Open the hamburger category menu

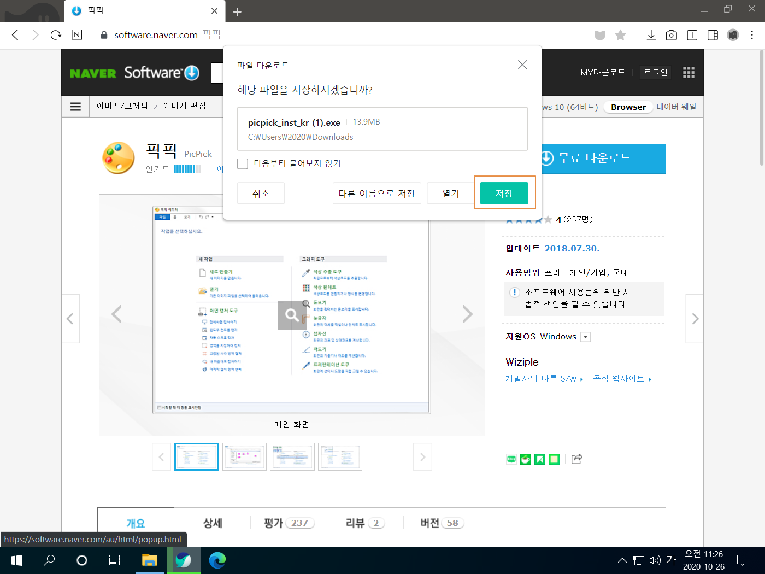coord(75,107)
